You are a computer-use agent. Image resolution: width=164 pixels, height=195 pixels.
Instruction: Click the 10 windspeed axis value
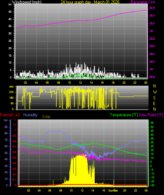(10, 63)
